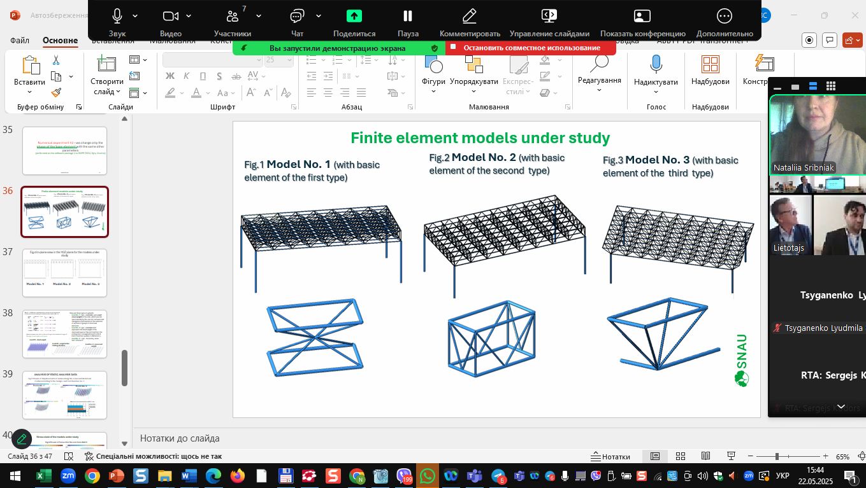Create new slide with Створити слайд icon

[106, 64]
